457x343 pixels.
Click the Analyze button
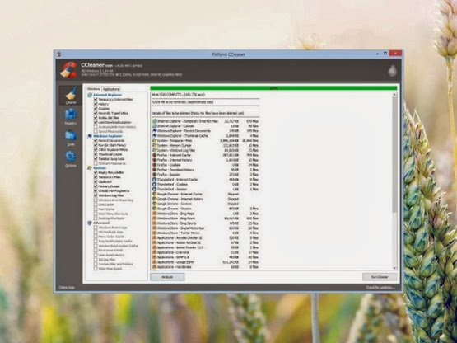point(167,277)
